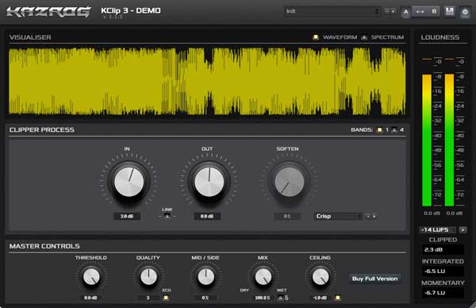
Task: Toggle the delta button beside Mix value
Action: 281,298
